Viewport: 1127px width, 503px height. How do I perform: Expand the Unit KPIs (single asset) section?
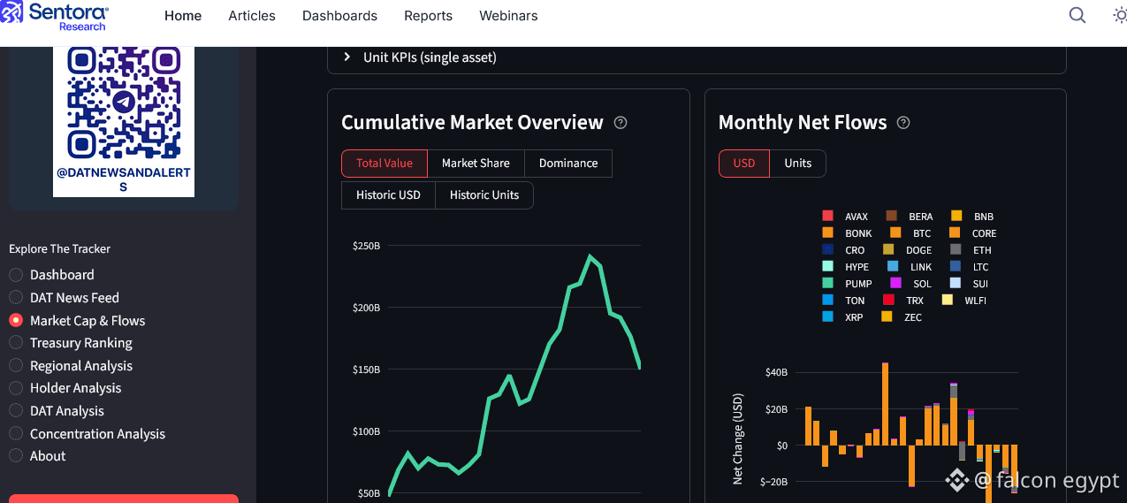(346, 57)
